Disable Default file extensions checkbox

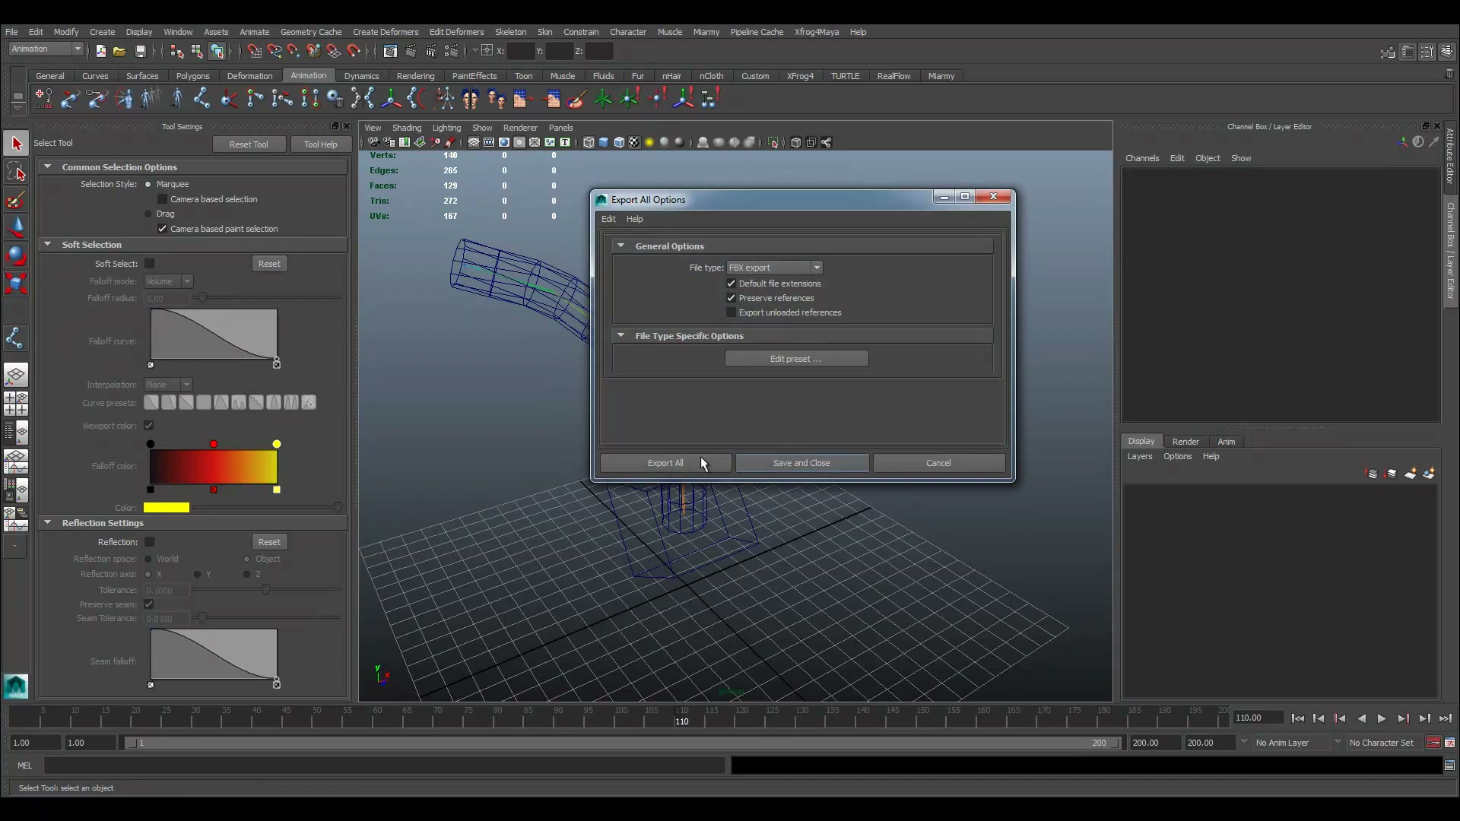tap(732, 284)
